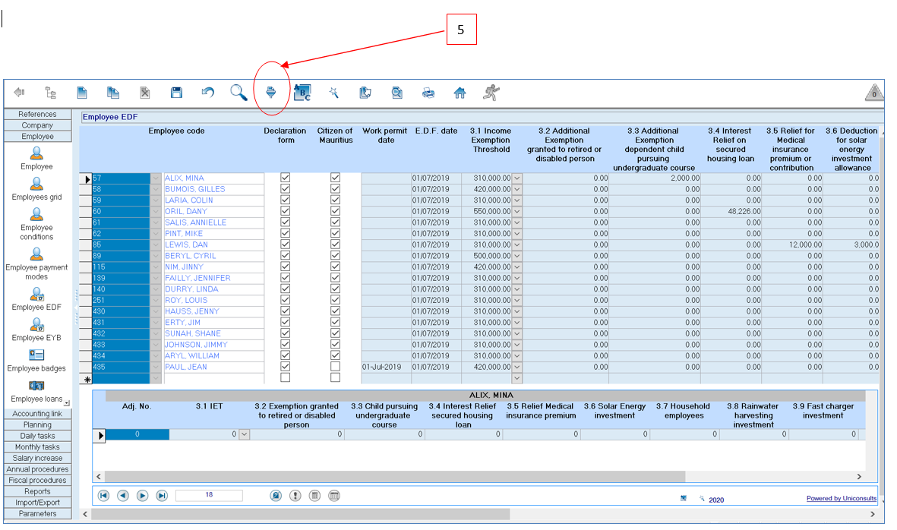Viewport: 897px width, 530px height.
Task: Toggle Declaration form checkbox for HAUSS, JENNY
Action: (x=286, y=311)
